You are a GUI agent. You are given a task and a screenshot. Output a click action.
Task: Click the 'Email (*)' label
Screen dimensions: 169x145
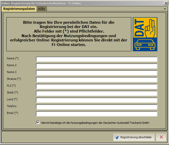click(12, 113)
